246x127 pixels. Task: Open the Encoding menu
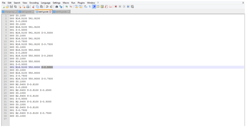click(x=34, y=3)
